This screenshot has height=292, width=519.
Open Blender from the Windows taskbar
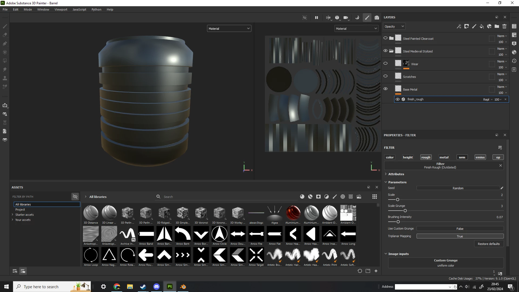click(x=183, y=287)
